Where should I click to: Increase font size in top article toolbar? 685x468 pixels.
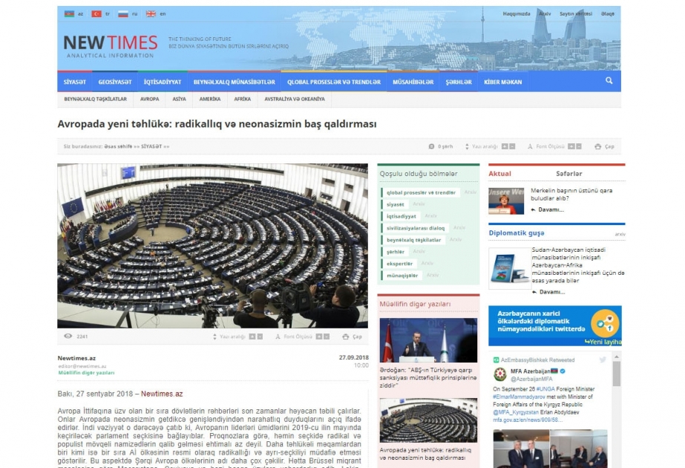click(x=571, y=146)
